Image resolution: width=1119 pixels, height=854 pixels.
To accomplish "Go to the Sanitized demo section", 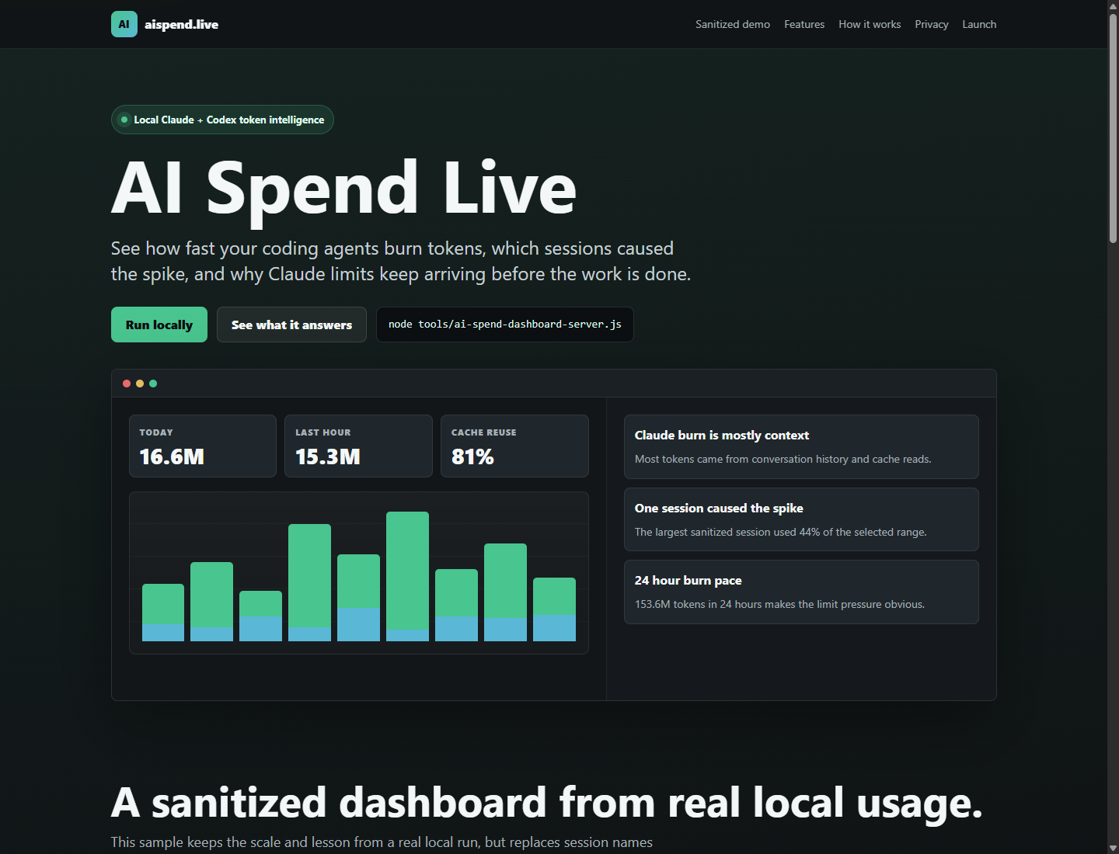I will point(733,24).
